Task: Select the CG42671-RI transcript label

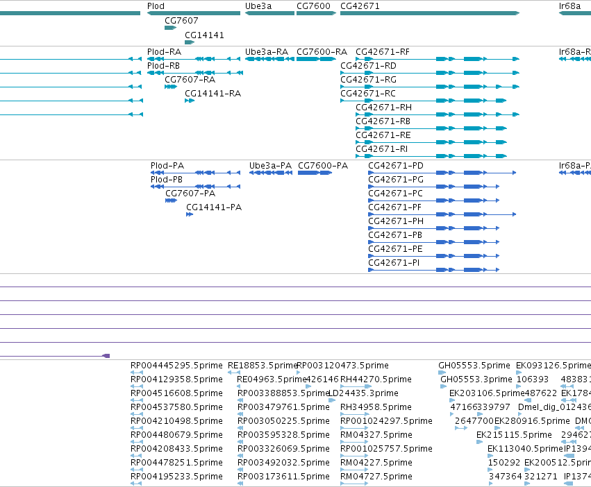Action: click(382, 149)
